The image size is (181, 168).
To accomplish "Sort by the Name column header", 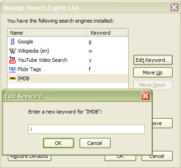I will tap(47, 33).
